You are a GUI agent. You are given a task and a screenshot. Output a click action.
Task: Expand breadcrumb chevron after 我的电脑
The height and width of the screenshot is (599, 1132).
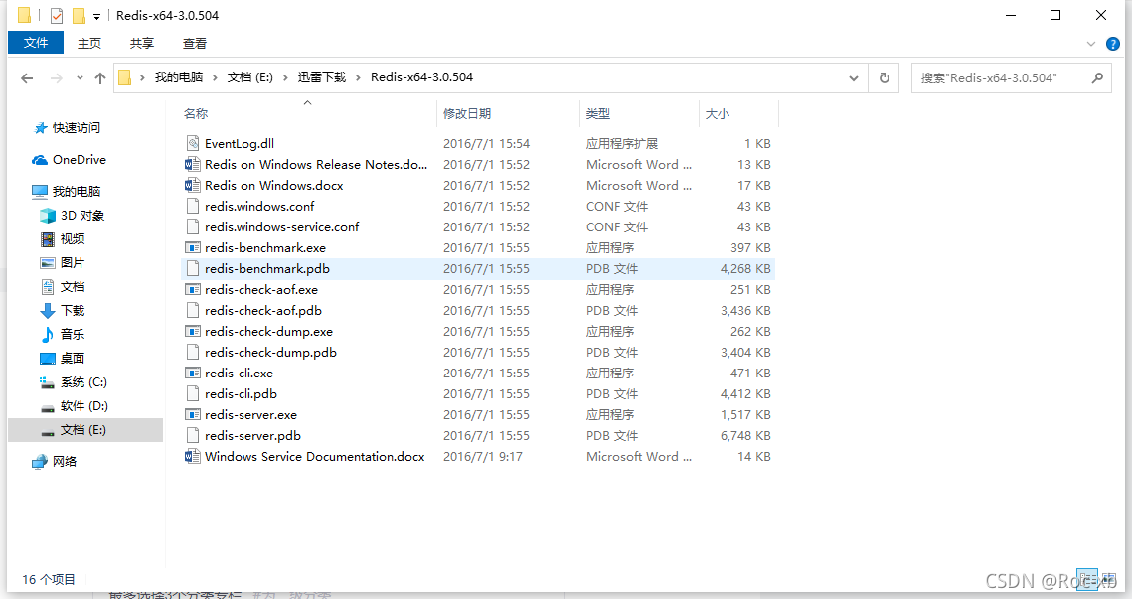point(215,77)
